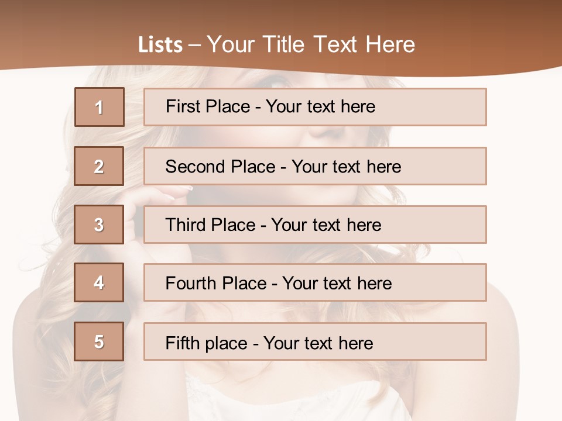Viewport: 562px width, 421px height.
Task: Select the 'Third Place - Your text here' bar
Action: 315,225
